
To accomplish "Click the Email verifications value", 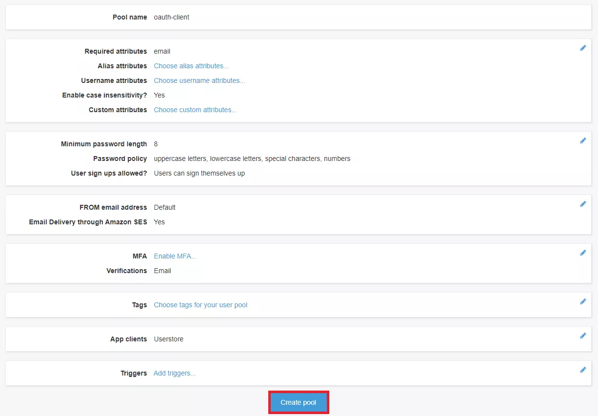I will coord(162,271).
